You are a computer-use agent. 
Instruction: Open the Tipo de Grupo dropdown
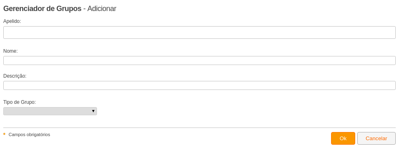point(50,111)
